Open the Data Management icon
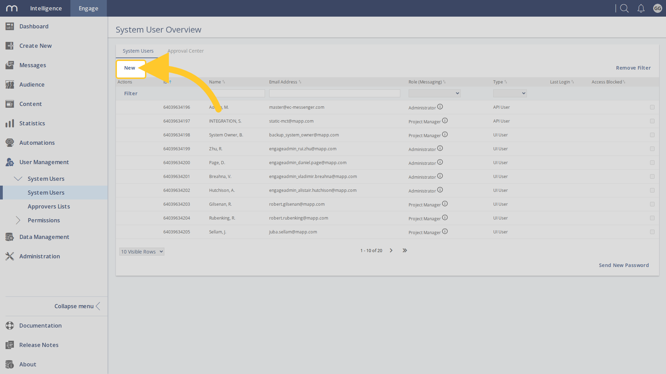 [x=10, y=237]
